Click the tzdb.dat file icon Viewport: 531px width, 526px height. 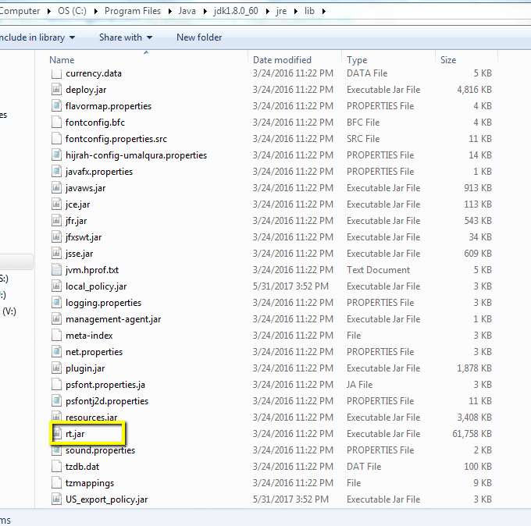tap(56, 467)
